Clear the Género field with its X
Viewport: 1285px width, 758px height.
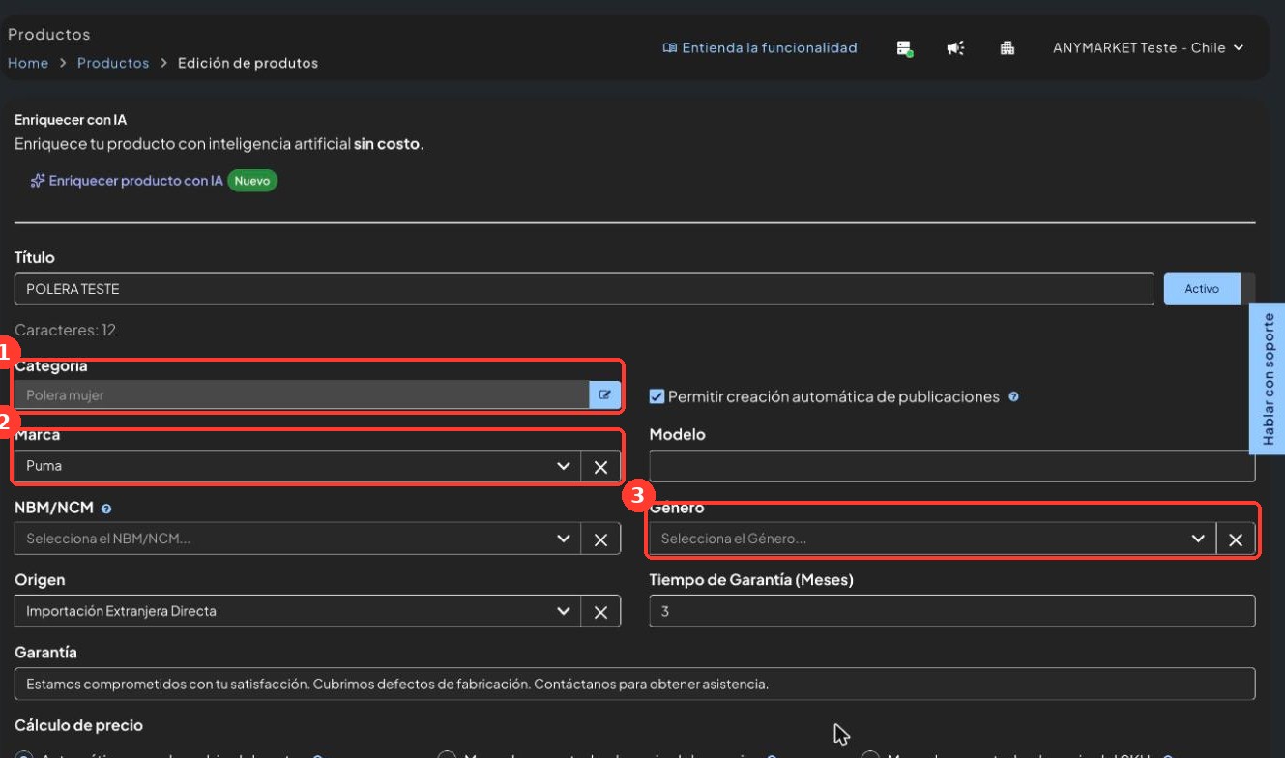[1236, 539]
